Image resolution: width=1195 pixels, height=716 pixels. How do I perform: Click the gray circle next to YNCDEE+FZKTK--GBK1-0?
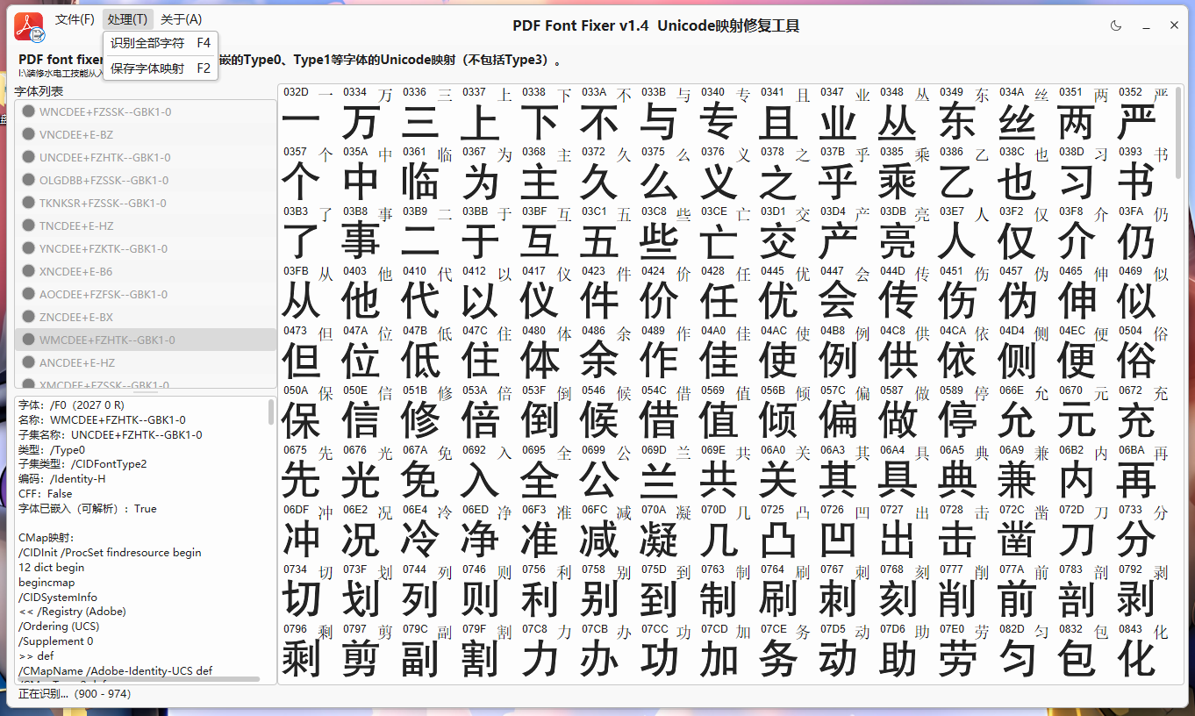point(27,248)
